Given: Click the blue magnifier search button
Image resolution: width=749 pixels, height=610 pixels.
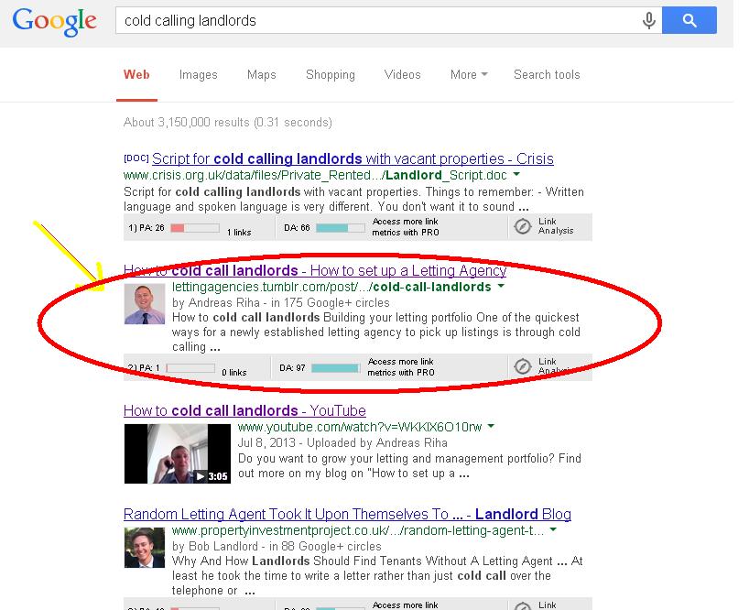Looking at the screenshot, I should tap(689, 20).
